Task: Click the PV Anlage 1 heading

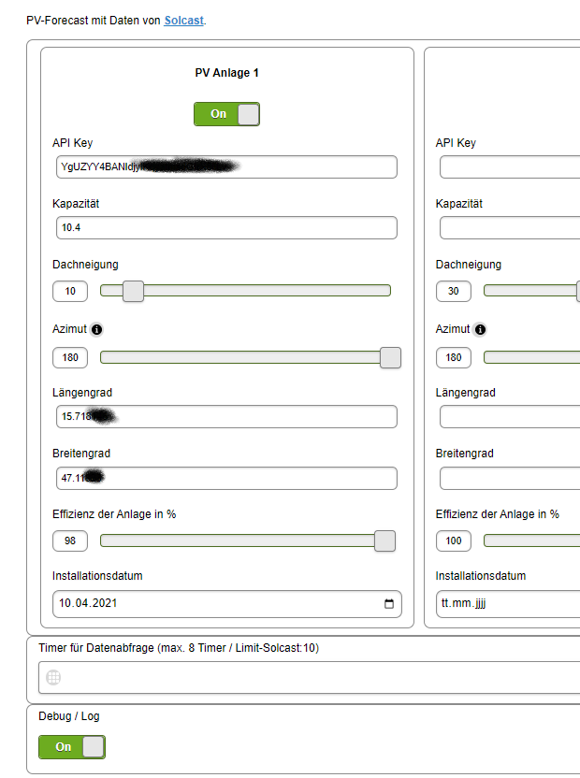Action: [x=227, y=73]
